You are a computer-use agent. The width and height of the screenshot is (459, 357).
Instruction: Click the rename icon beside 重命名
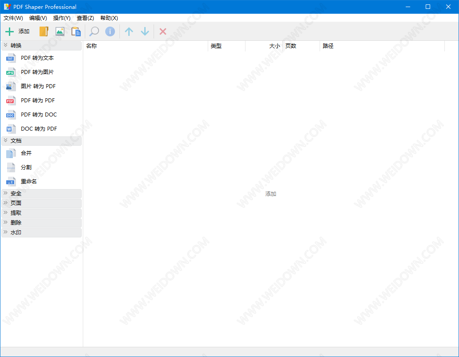(x=11, y=182)
